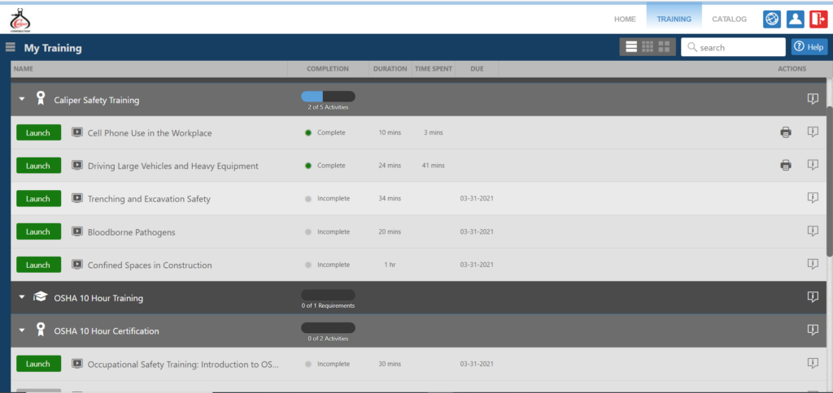Launch Driving Large Vehicles and Heavy Equipment
Viewport: 833px width, 393px height.
38,166
